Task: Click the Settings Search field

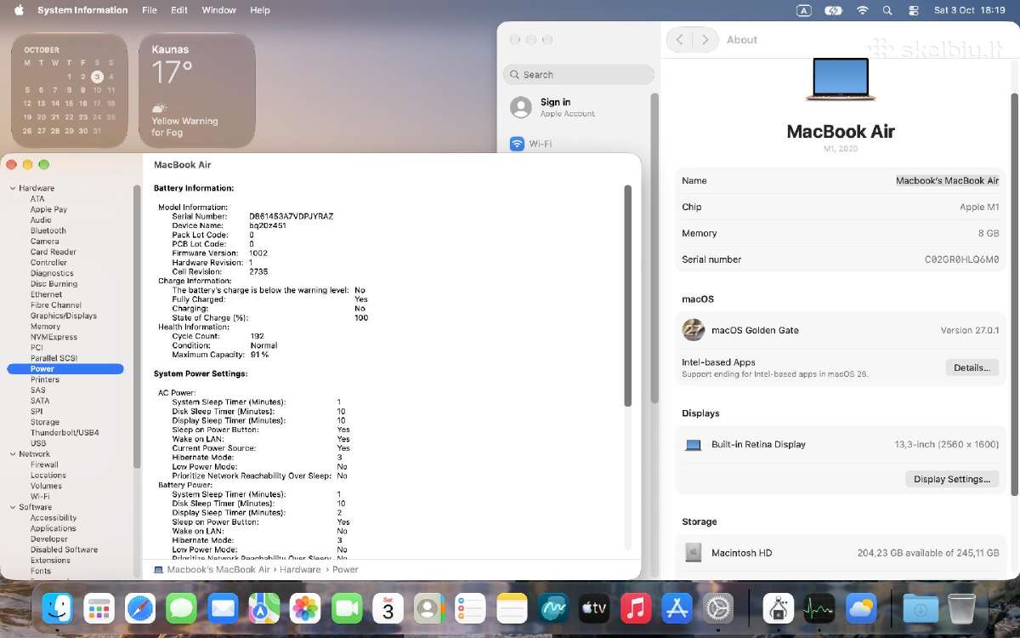Action: click(578, 75)
